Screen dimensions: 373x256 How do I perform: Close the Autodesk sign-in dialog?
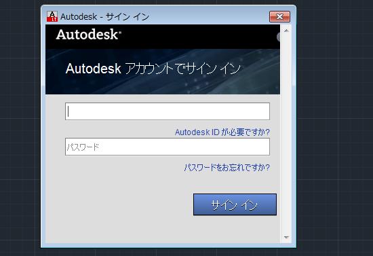coord(279,17)
